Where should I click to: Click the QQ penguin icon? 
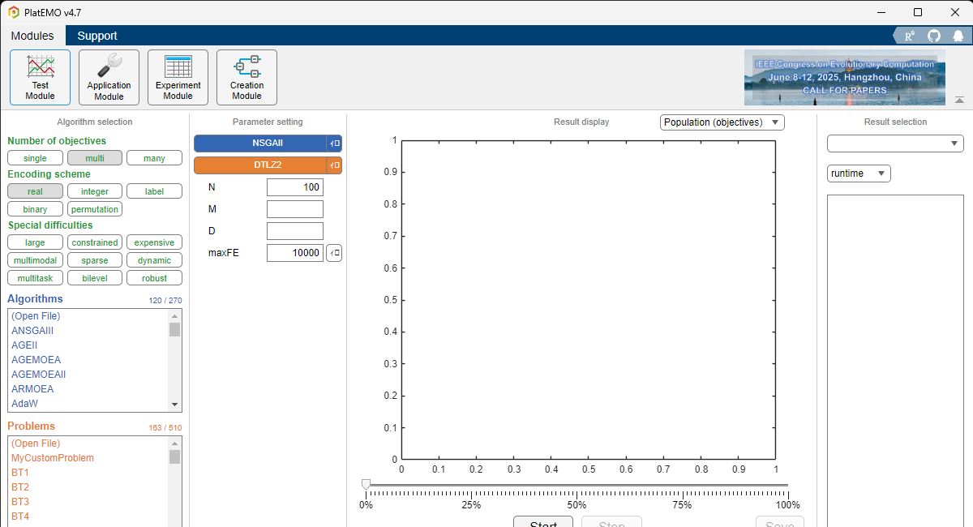point(958,36)
